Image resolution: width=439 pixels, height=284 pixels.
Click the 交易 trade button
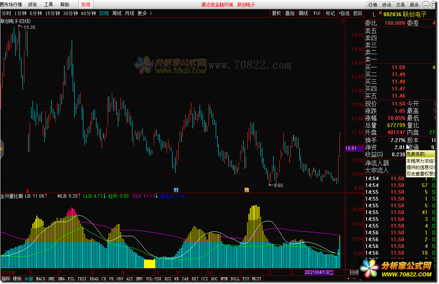400,5
